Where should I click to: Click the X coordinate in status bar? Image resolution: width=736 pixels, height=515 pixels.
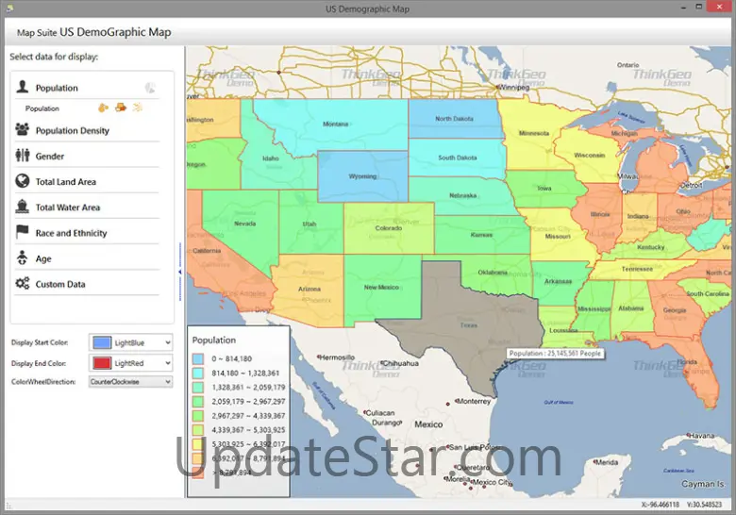click(x=661, y=505)
